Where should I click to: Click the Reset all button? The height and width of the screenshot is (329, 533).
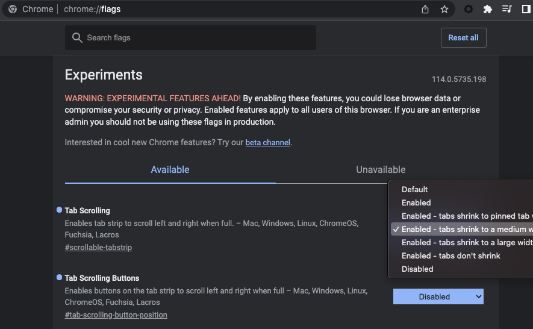(463, 38)
